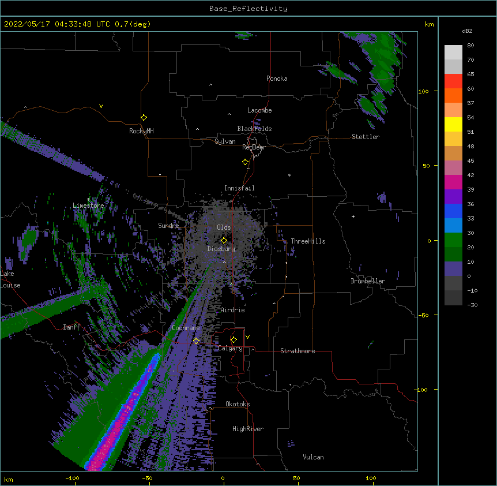
Task: Select the Banff label
Action: tap(71, 327)
